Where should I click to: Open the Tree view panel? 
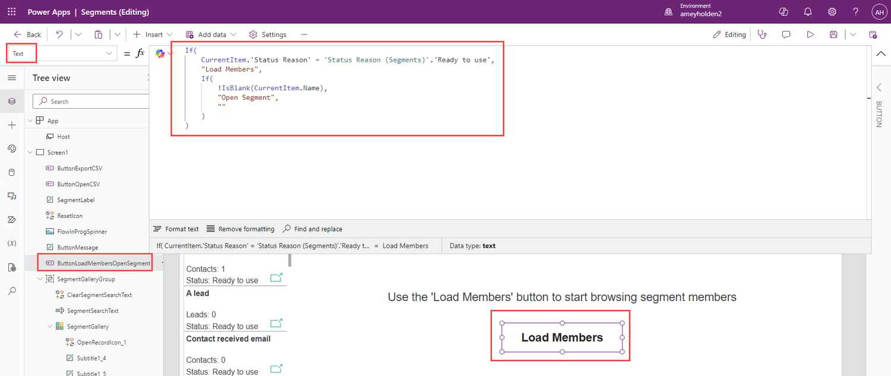[x=12, y=101]
